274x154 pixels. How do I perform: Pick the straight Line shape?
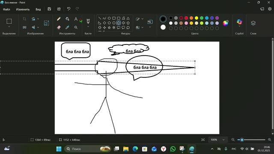tap(100, 18)
